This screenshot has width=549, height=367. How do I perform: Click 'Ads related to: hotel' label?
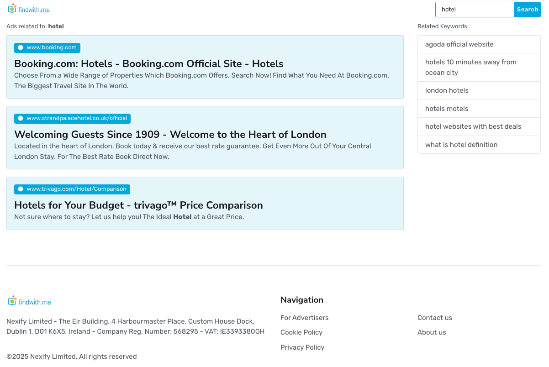[35, 26]
